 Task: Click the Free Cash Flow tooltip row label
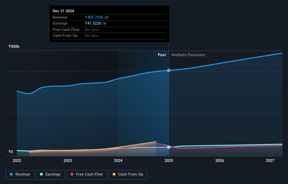pos(66,29)
